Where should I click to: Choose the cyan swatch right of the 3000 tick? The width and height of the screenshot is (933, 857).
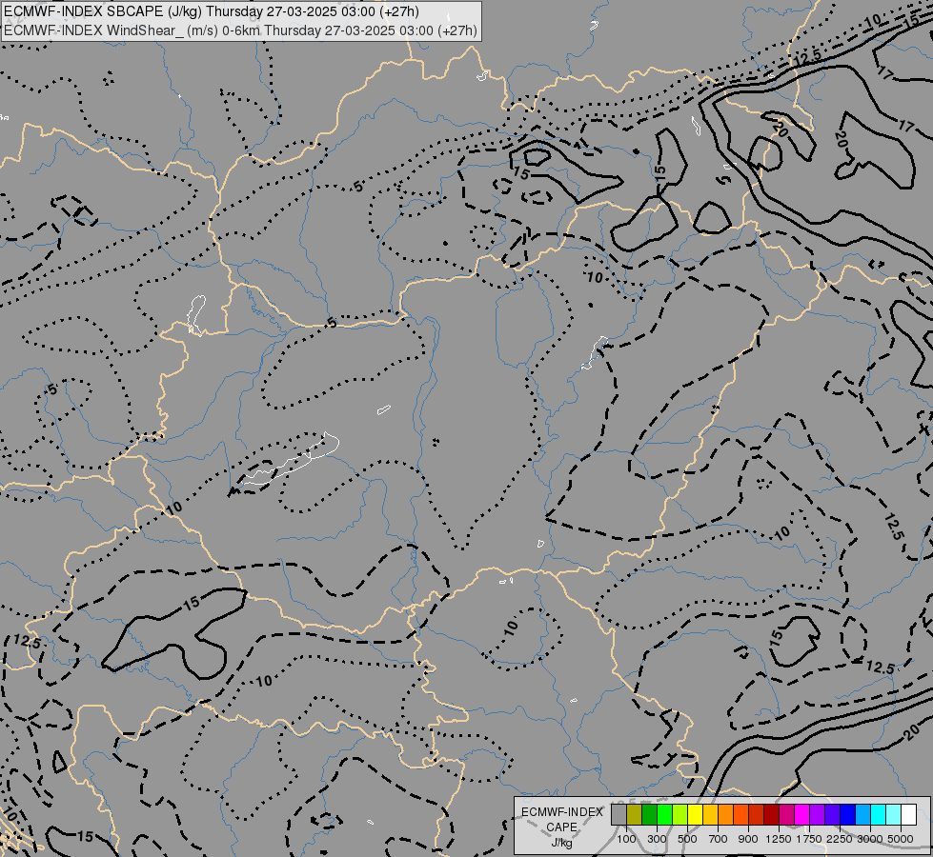pos(879,814)
